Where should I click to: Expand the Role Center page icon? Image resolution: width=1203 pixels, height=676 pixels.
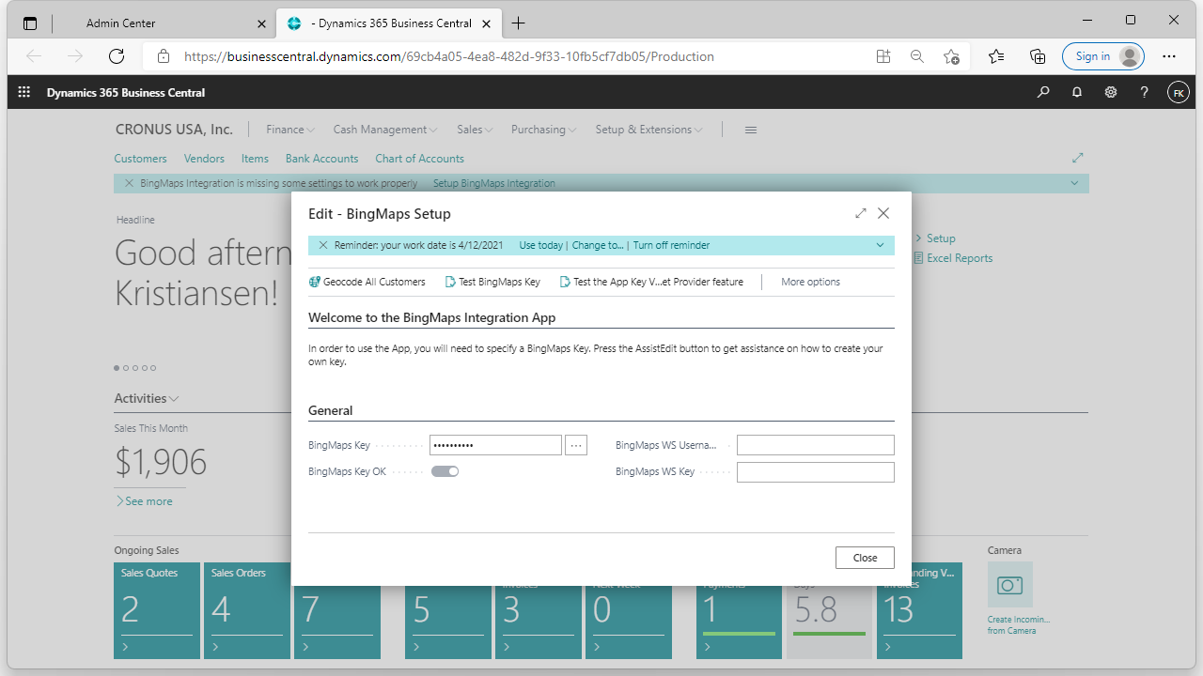pos(1078,158)
